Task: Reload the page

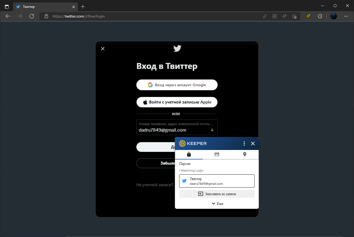Action: point(32,16)
